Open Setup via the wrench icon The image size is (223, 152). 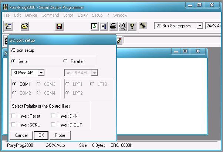(x=122, y=26)
